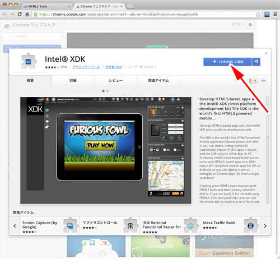Image resolution: width=280 pixels, height=259 pixels.
Task: Open the 関連アイテム tab
Action: click(x=158, y=81)
